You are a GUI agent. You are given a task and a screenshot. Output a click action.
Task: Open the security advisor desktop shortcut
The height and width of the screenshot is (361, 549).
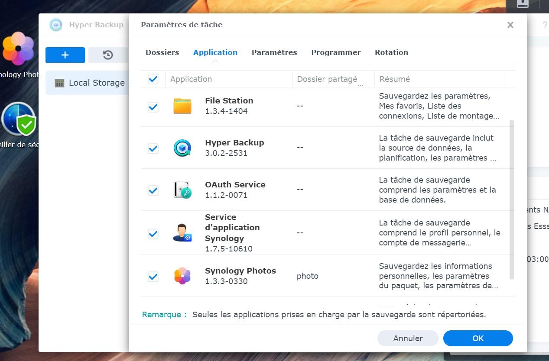[x=19, y=120]
